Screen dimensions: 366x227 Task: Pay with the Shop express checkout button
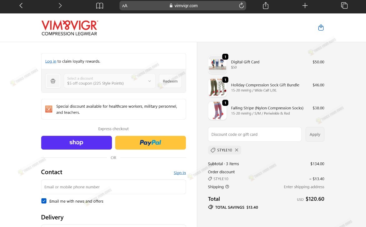(x=76, y=142)
